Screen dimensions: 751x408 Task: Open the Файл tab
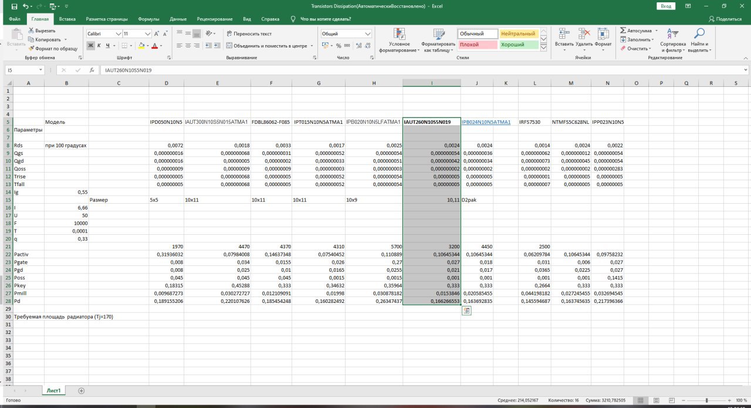[x=15, y=19]
